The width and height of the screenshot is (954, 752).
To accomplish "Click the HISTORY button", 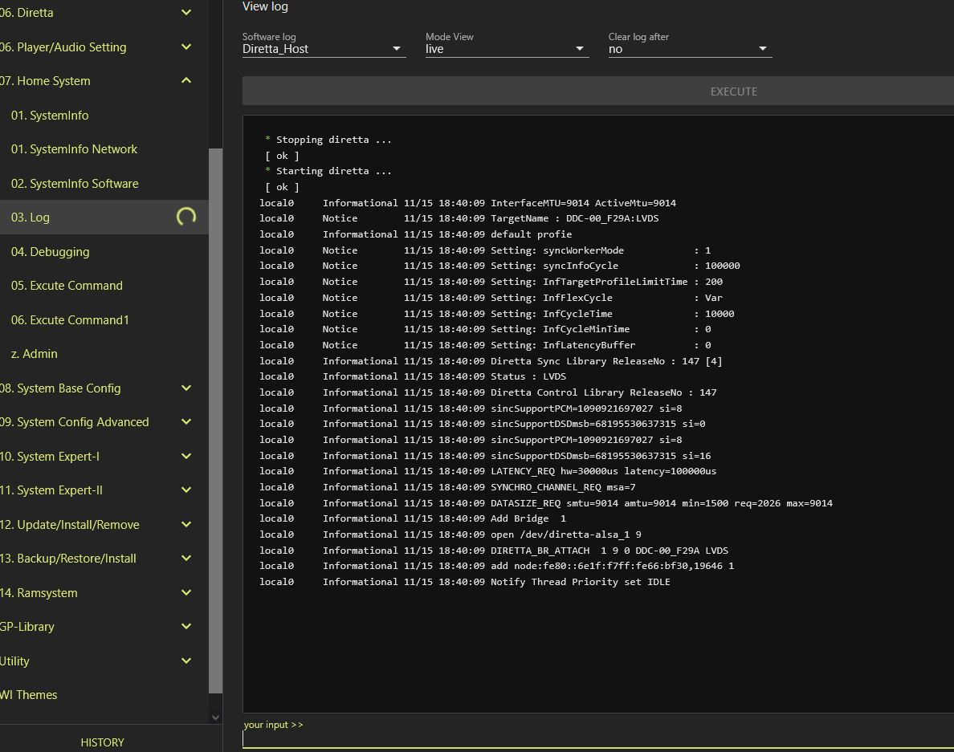I will [102, 742].
